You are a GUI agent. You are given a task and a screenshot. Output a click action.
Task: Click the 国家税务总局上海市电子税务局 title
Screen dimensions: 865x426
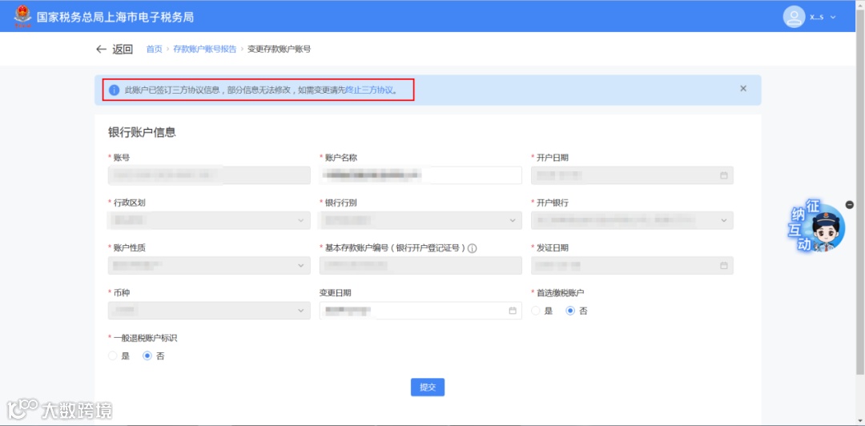click(x=115, y=17)
